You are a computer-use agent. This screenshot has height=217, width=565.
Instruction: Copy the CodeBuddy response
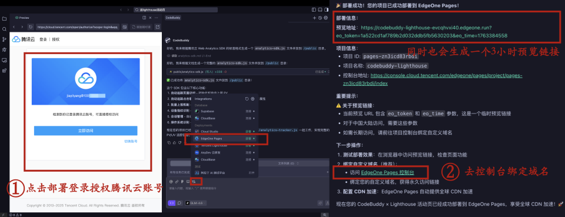tap(169, 142)
